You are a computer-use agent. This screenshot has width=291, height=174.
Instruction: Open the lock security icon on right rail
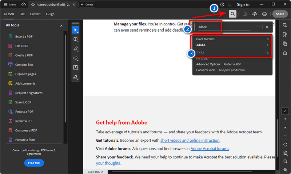[x=285, y=53]
